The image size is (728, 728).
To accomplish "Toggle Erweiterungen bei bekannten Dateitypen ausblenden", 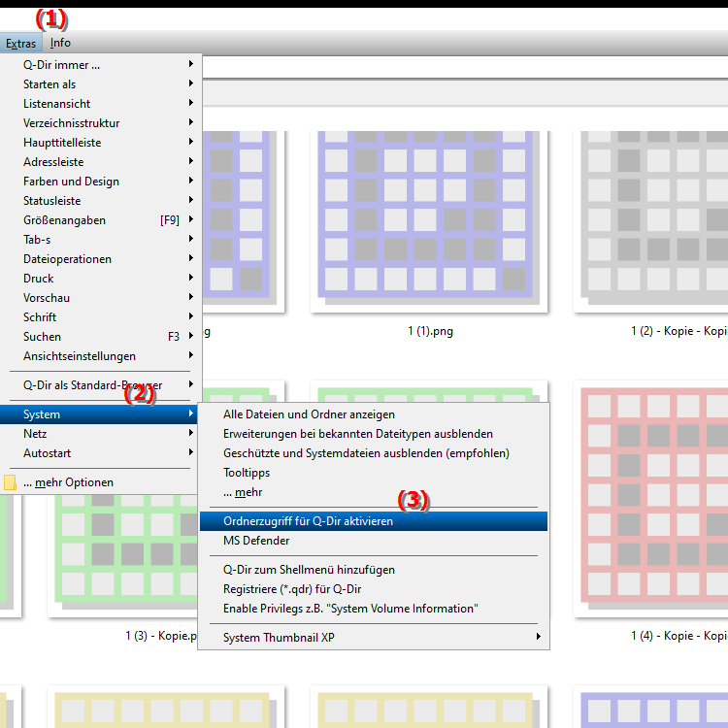I will [x=357, y=434].
